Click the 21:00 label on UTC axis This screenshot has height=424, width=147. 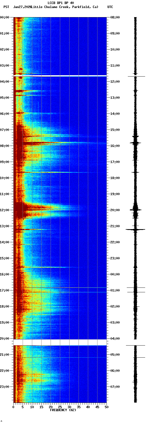click(x=115, y=226)
